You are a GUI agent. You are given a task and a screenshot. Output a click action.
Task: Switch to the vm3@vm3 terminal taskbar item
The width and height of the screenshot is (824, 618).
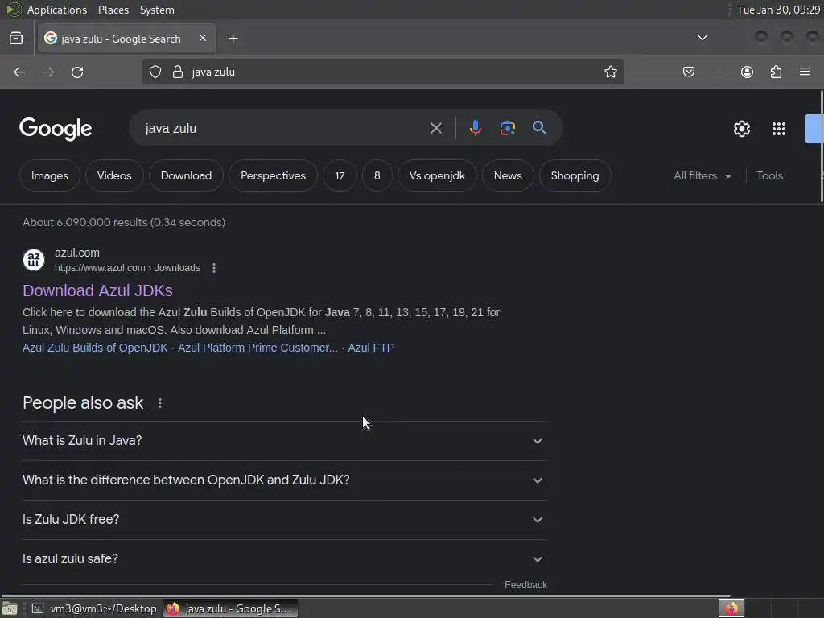pos(94,608)
